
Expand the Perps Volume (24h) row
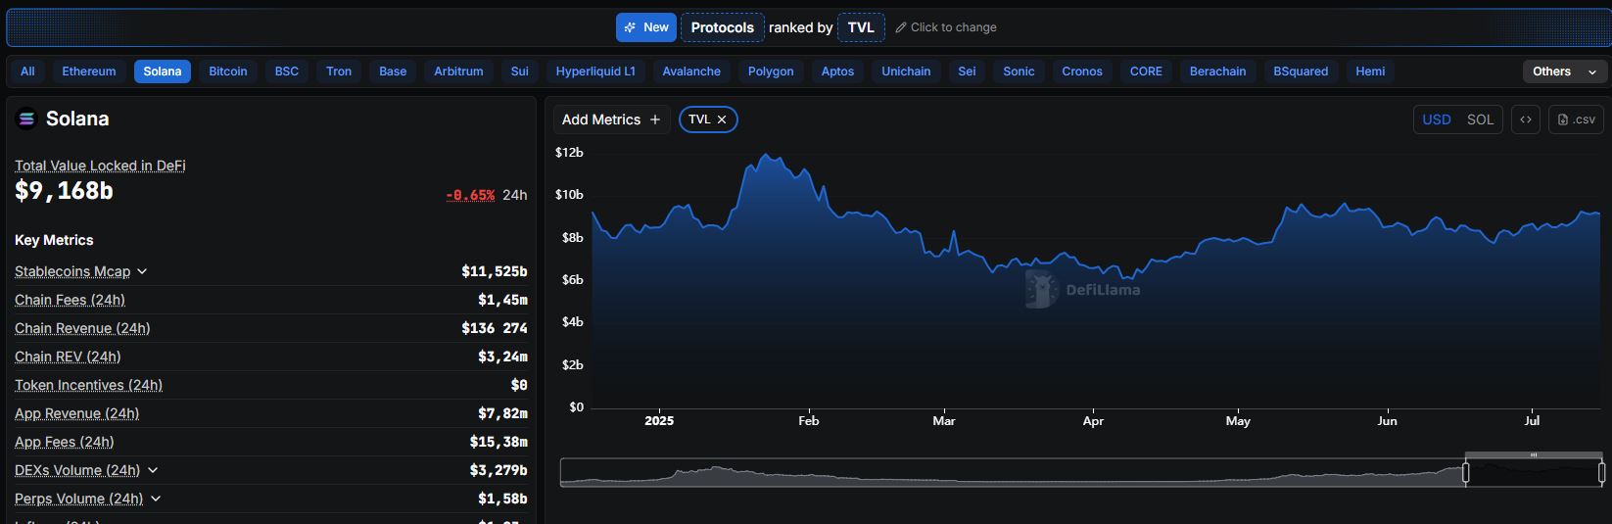pyautogui.click(x=156, y=499)
